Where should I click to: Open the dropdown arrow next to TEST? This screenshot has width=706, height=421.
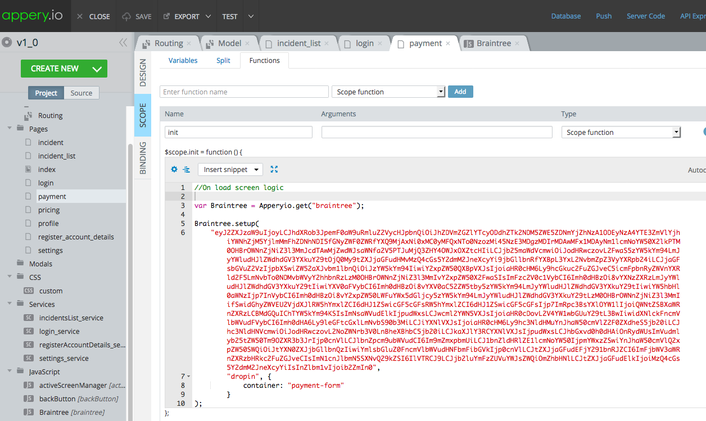[251, 16]
